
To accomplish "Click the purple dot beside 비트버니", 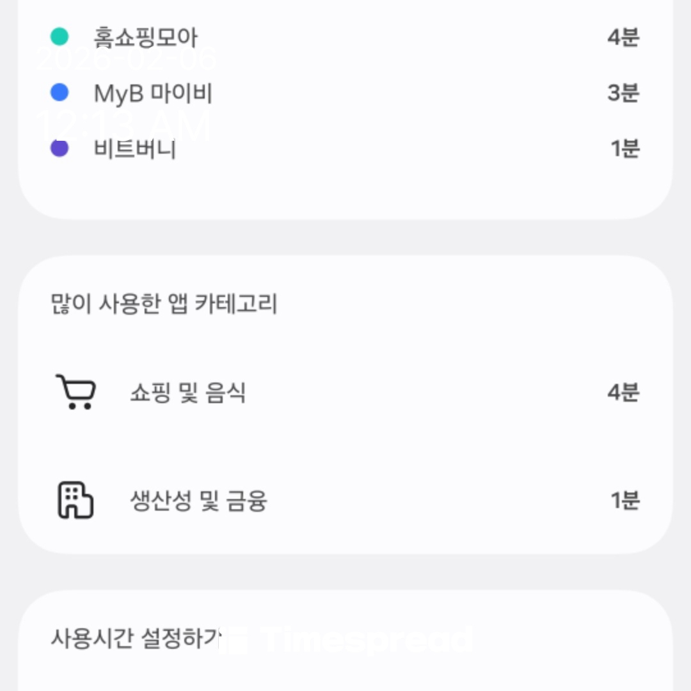I will click(60, 148).
